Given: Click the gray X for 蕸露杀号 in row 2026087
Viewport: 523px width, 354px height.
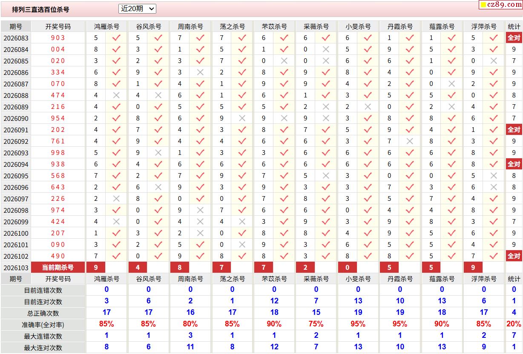Looking at the screenshot, I should click(451, 84).
